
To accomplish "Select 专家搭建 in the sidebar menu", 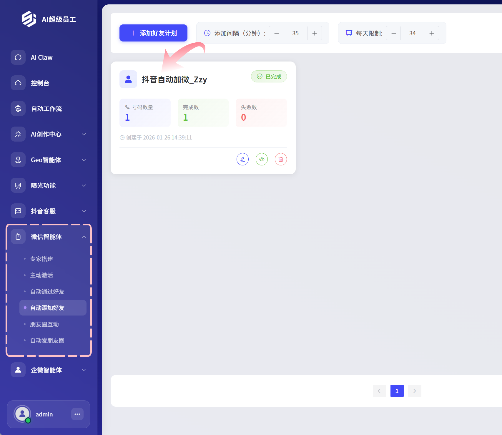I will (x=41, y=259).
